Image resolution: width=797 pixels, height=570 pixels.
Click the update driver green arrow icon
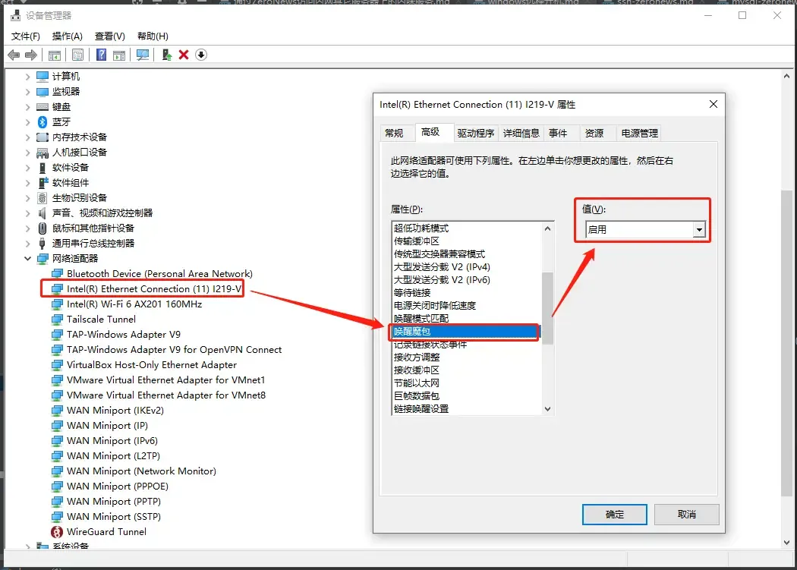coord(167,55)
